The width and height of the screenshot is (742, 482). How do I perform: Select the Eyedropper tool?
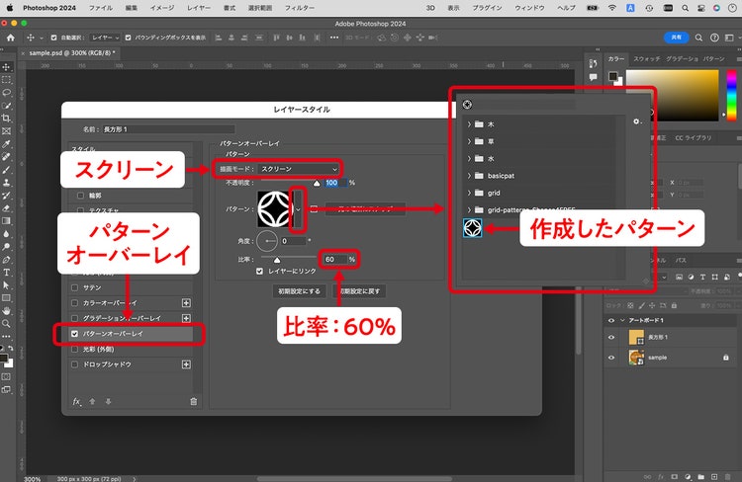[x=6, y=144]
